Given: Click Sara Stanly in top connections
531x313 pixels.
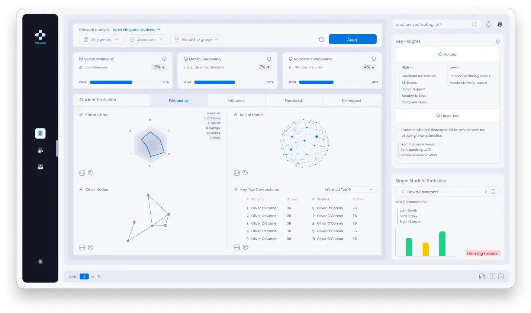Looking at the screenshot, I should click(408, 216).
